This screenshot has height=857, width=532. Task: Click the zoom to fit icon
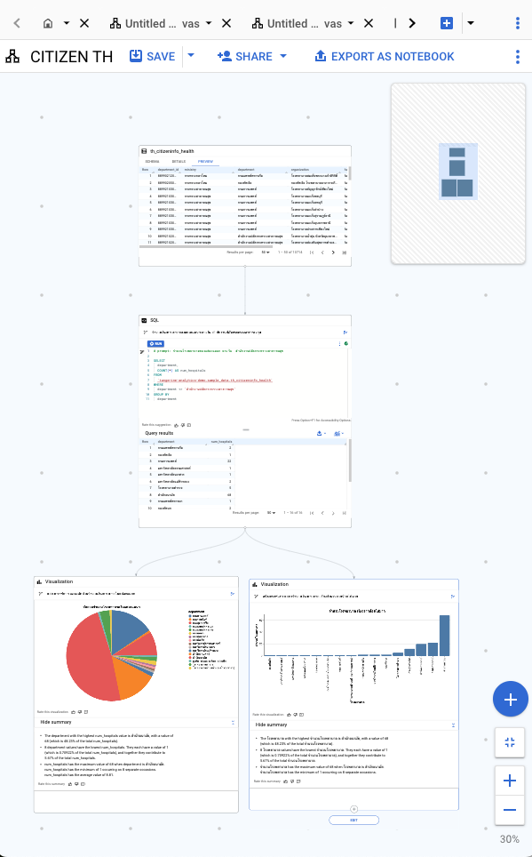click(x=510, y=742)
